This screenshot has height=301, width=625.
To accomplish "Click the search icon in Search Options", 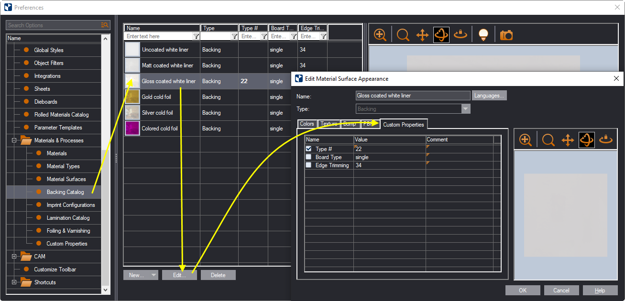I will tap(105, 25).
